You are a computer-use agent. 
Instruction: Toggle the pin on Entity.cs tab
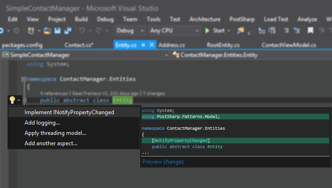(x=142, y=45)
